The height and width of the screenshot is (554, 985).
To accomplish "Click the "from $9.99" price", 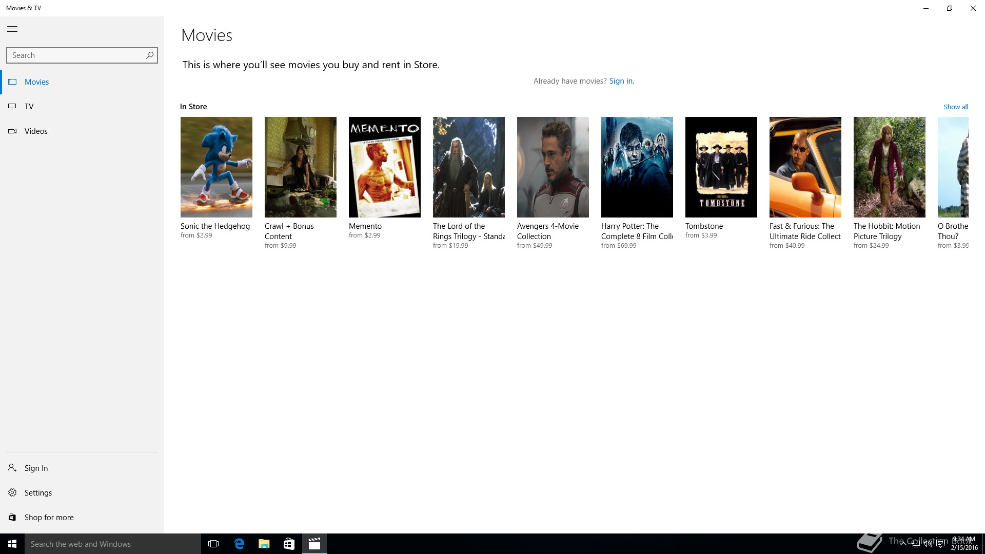I will click(x=281, y=246).
